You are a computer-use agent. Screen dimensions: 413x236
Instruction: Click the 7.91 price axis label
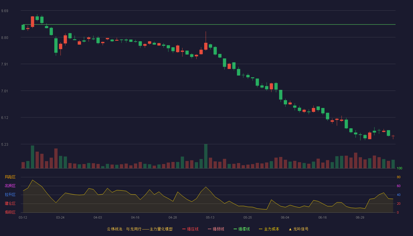point(5,64)
